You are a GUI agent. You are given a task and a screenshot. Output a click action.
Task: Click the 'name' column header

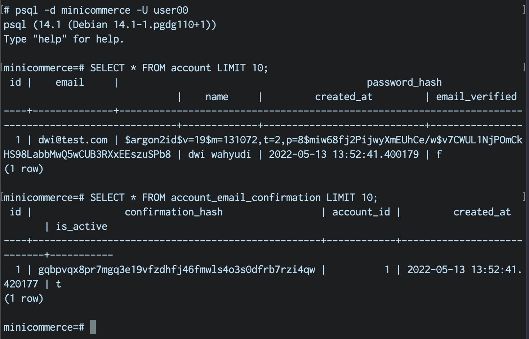217,97
